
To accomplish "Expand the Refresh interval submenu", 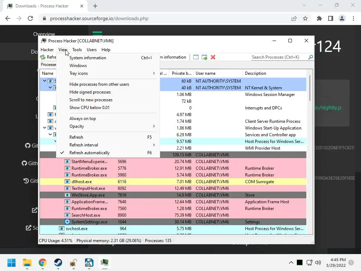I will pos(108,145).
